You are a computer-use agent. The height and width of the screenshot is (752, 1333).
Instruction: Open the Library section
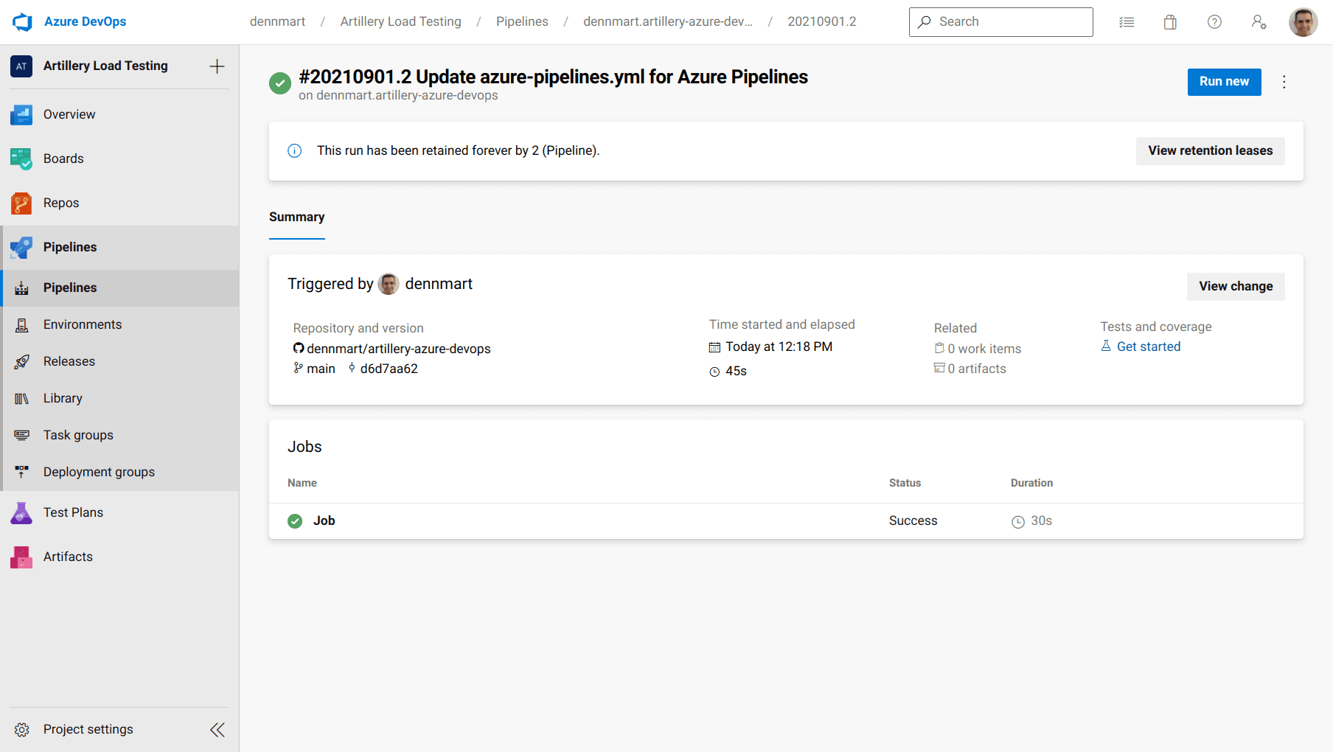(62, 398)
